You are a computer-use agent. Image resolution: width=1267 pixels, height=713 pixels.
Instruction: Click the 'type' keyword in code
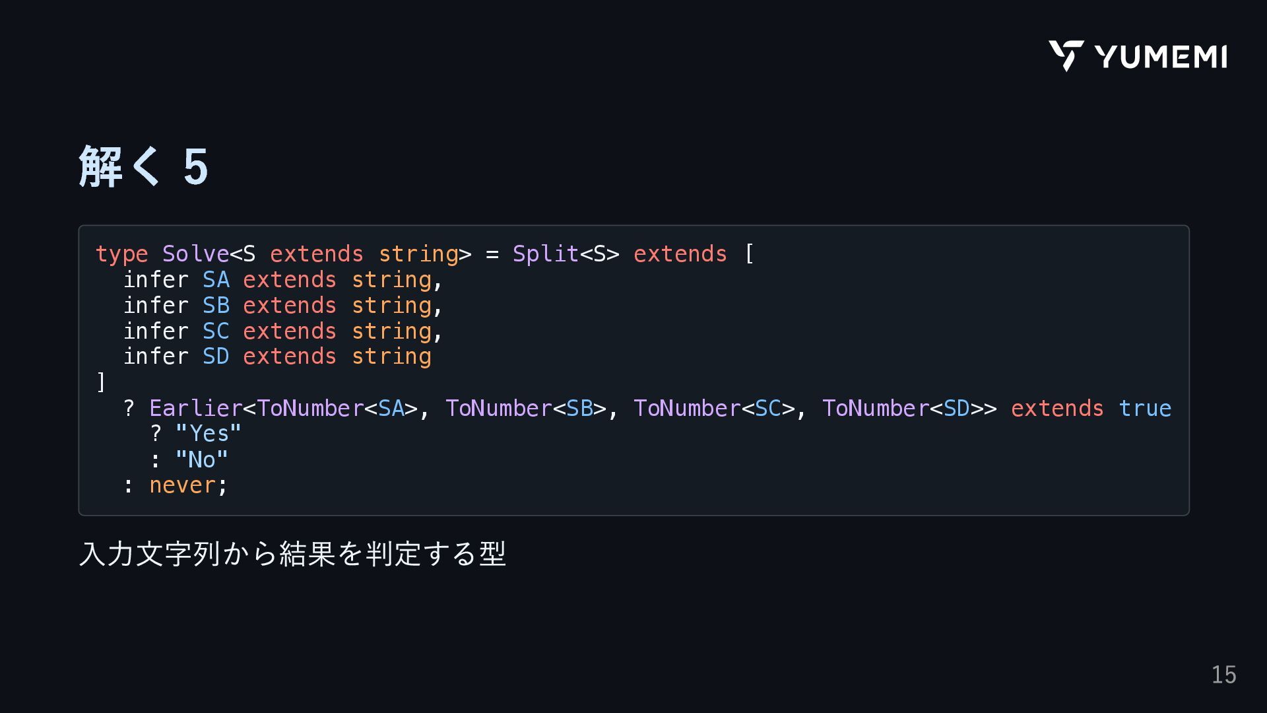click(121, 254)
